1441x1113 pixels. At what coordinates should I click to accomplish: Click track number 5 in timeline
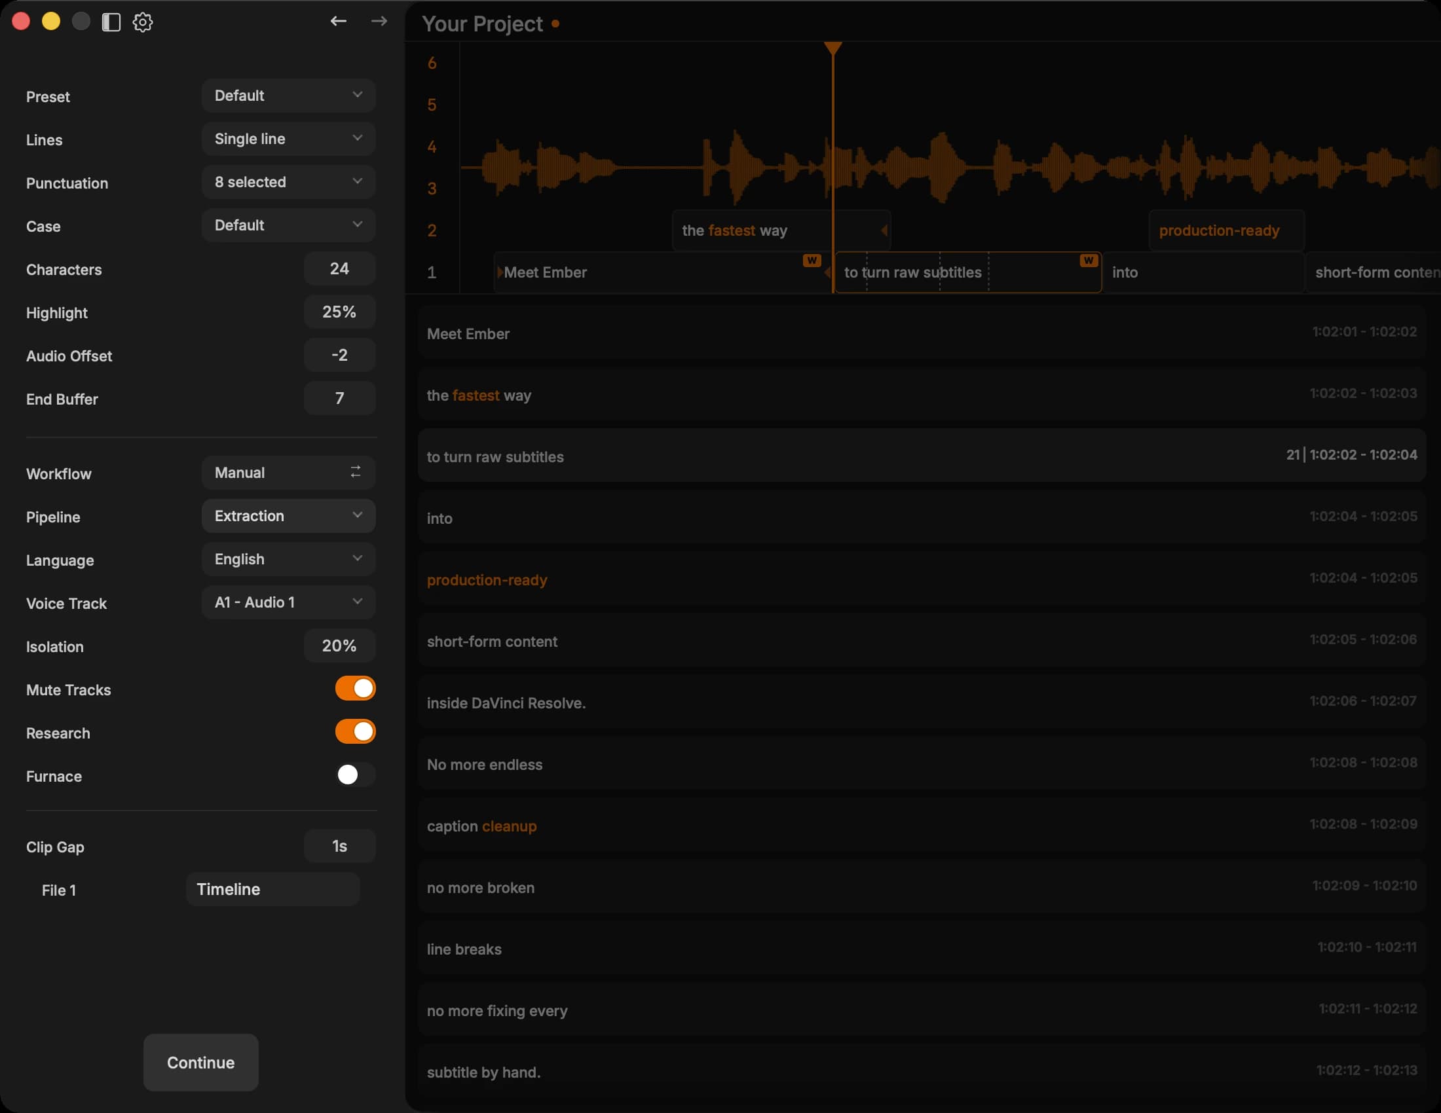(x=432, y=105)
